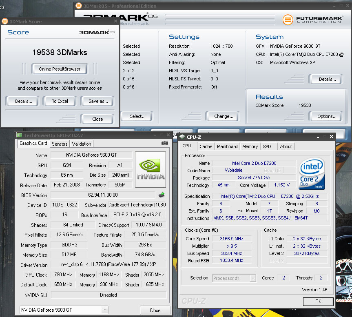Open the Mainboard tab in CPU-Z
Viewport: 352px width, 317px height.
point(227,146)
